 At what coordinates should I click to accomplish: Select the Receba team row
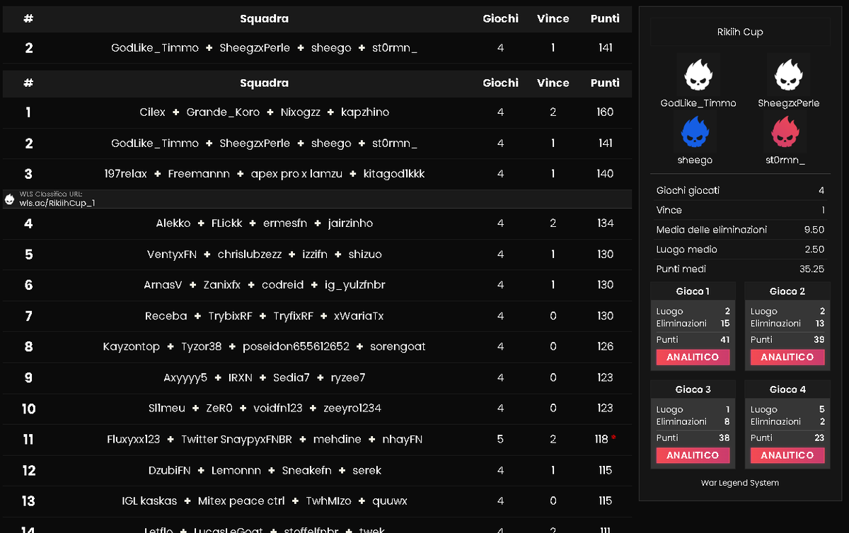coord(317,316)
